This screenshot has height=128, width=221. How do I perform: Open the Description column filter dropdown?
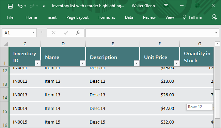(137, 63)
